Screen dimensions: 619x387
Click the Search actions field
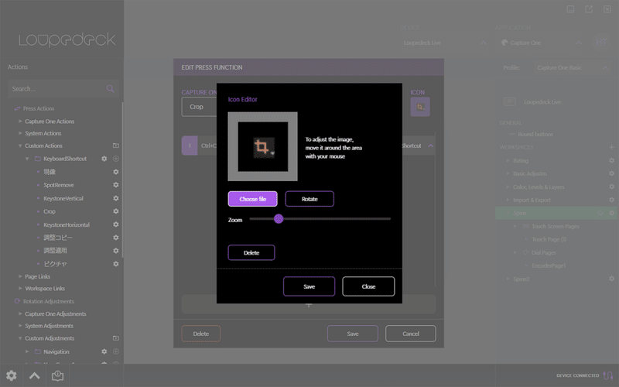point(63,89)
